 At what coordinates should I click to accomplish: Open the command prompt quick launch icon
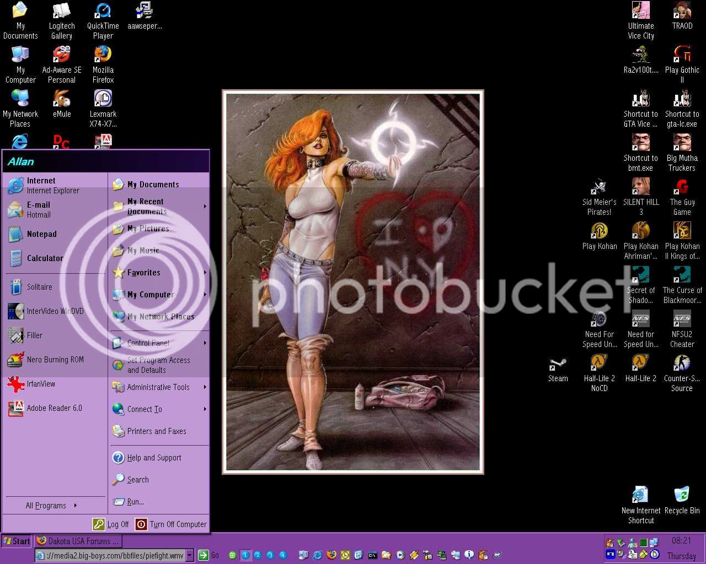tap(372, 555)
